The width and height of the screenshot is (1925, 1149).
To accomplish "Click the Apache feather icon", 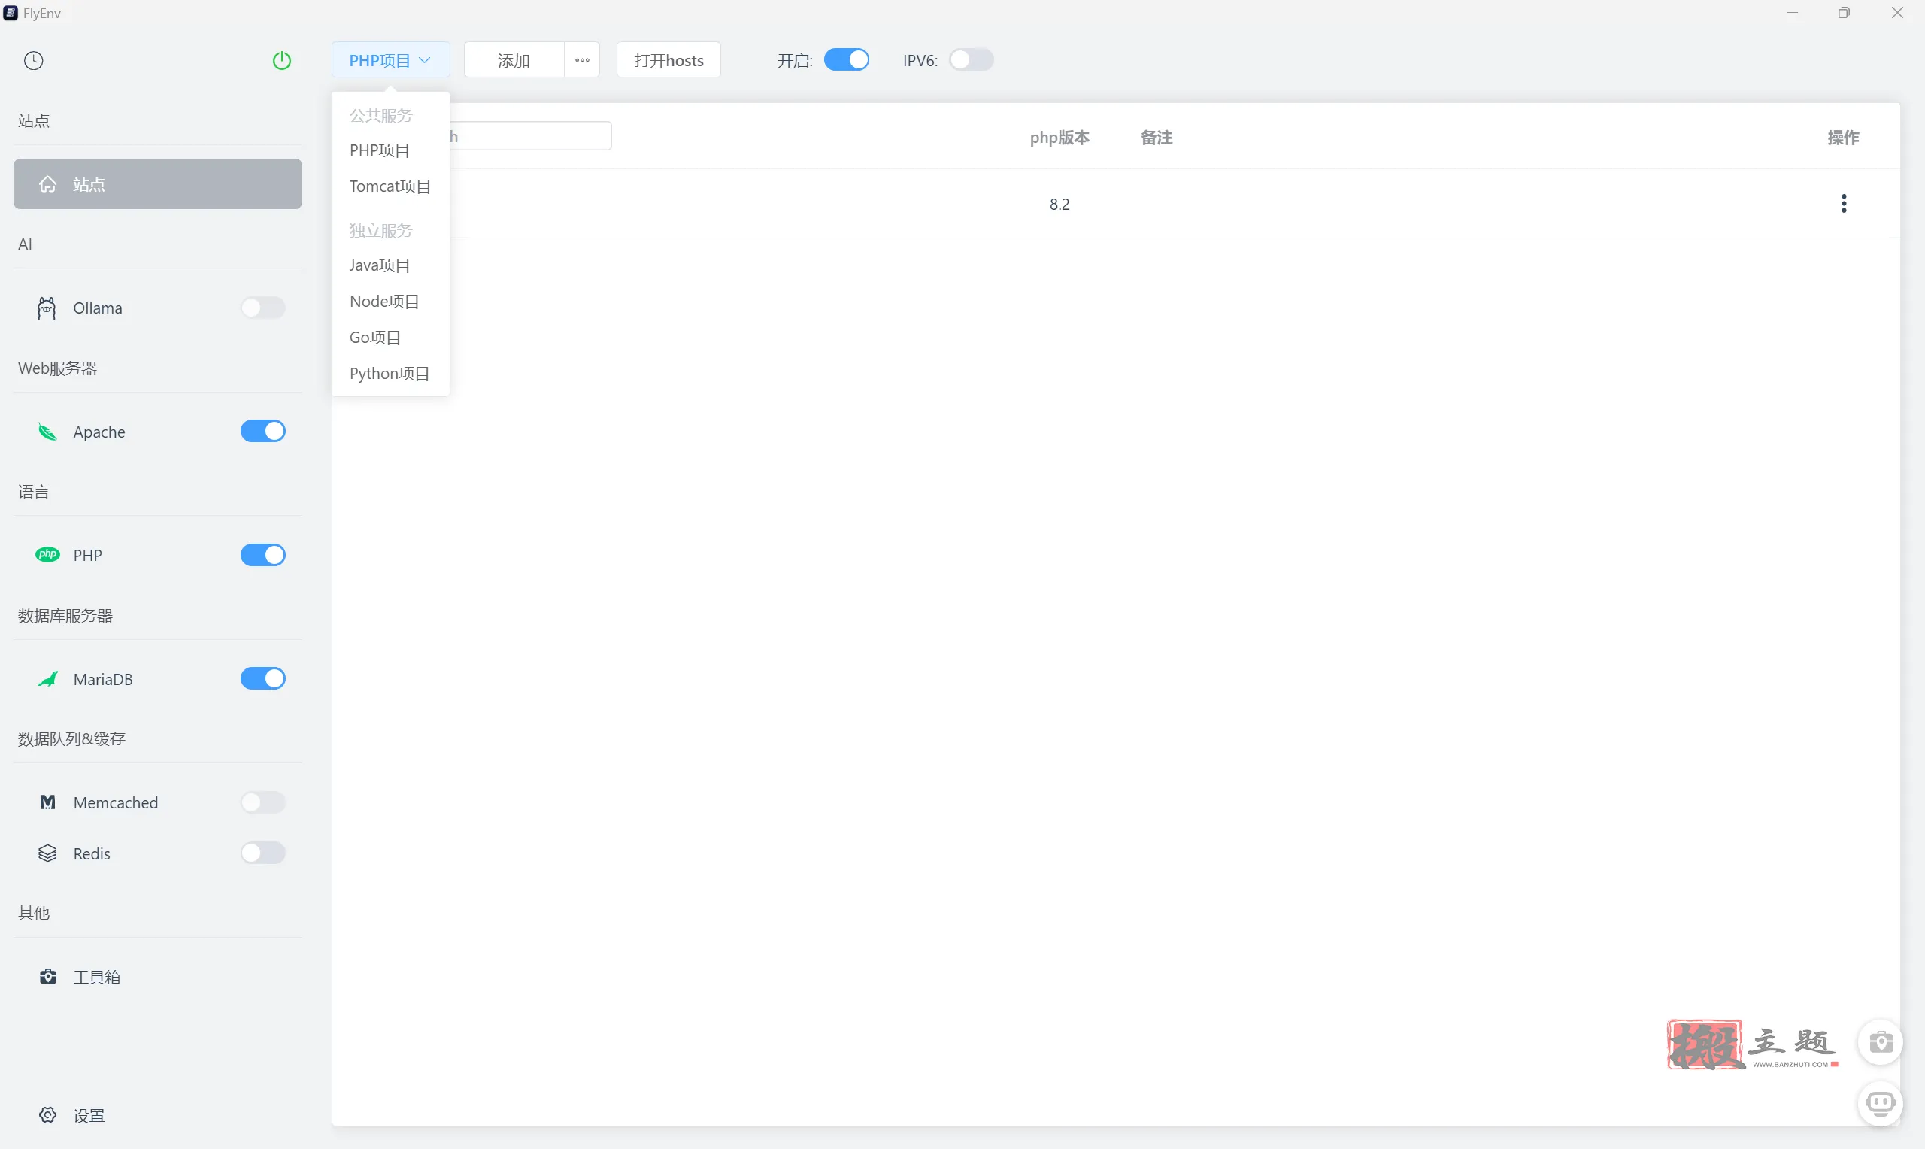I will [47, 432].
